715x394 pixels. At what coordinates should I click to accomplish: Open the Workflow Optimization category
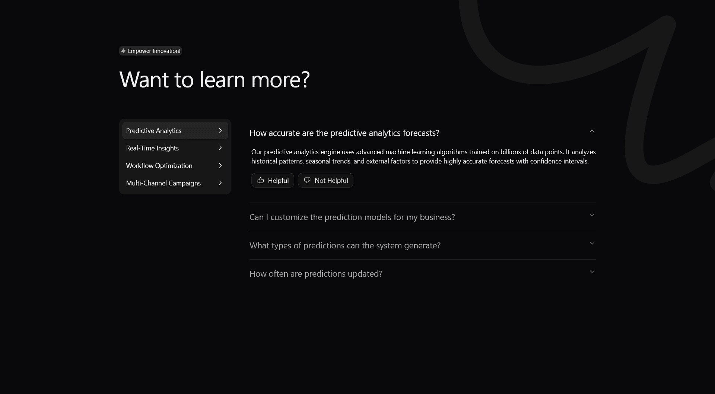point(159,166)
